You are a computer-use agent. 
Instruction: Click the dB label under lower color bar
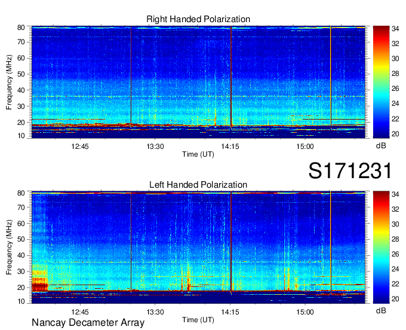click(x=381, y=311)
